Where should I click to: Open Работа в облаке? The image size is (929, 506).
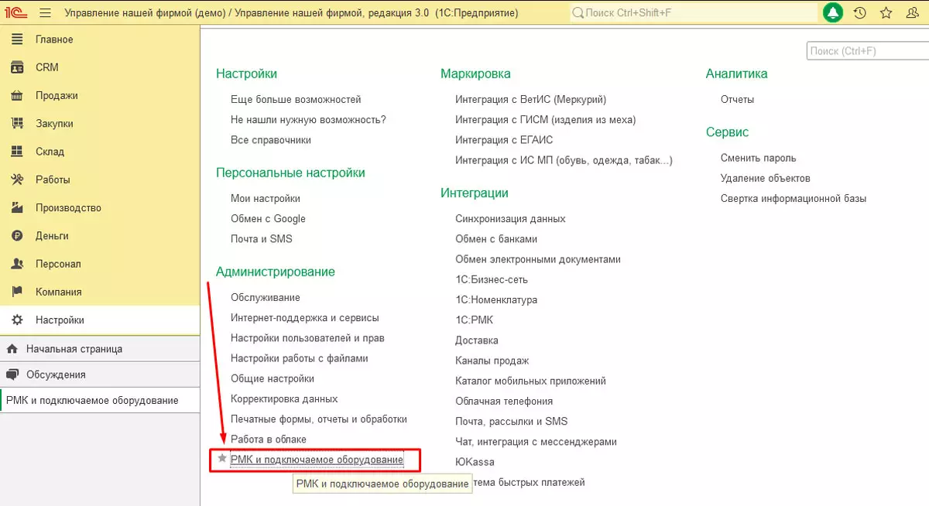coord(269,439)
